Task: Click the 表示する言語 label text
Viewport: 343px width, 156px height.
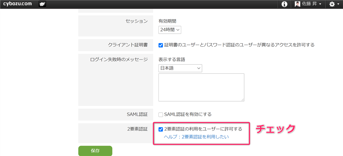Action: click(x=172, y=59)
